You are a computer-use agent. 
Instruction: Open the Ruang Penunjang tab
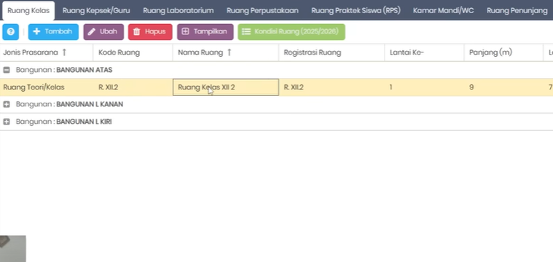(517, 11)
